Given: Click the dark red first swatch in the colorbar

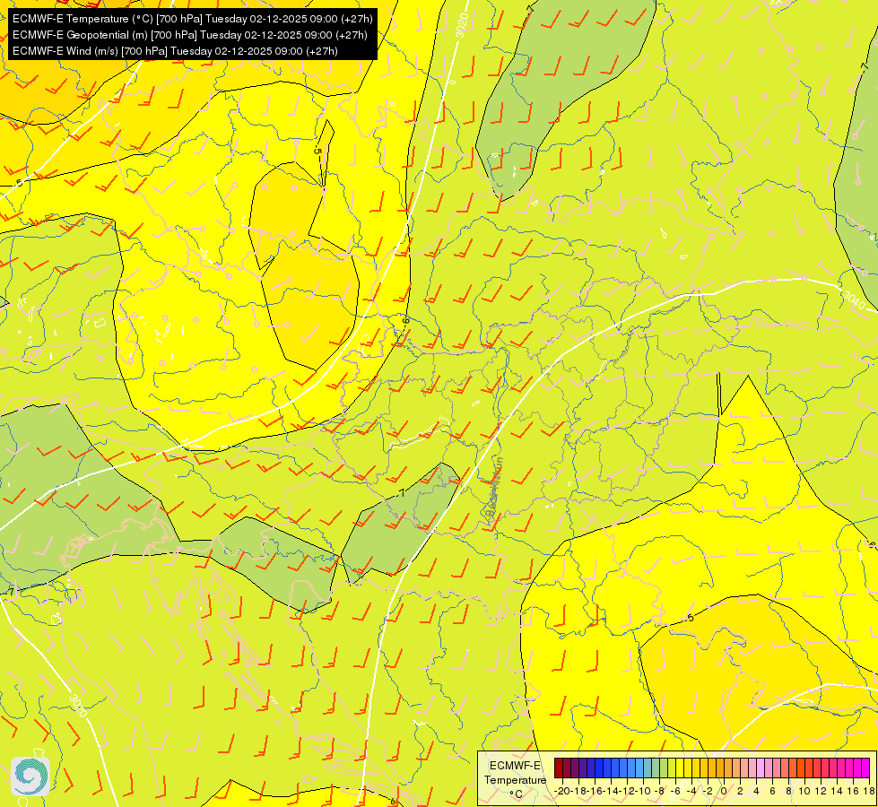Looking at the screenshot, I should pos(558,768).
